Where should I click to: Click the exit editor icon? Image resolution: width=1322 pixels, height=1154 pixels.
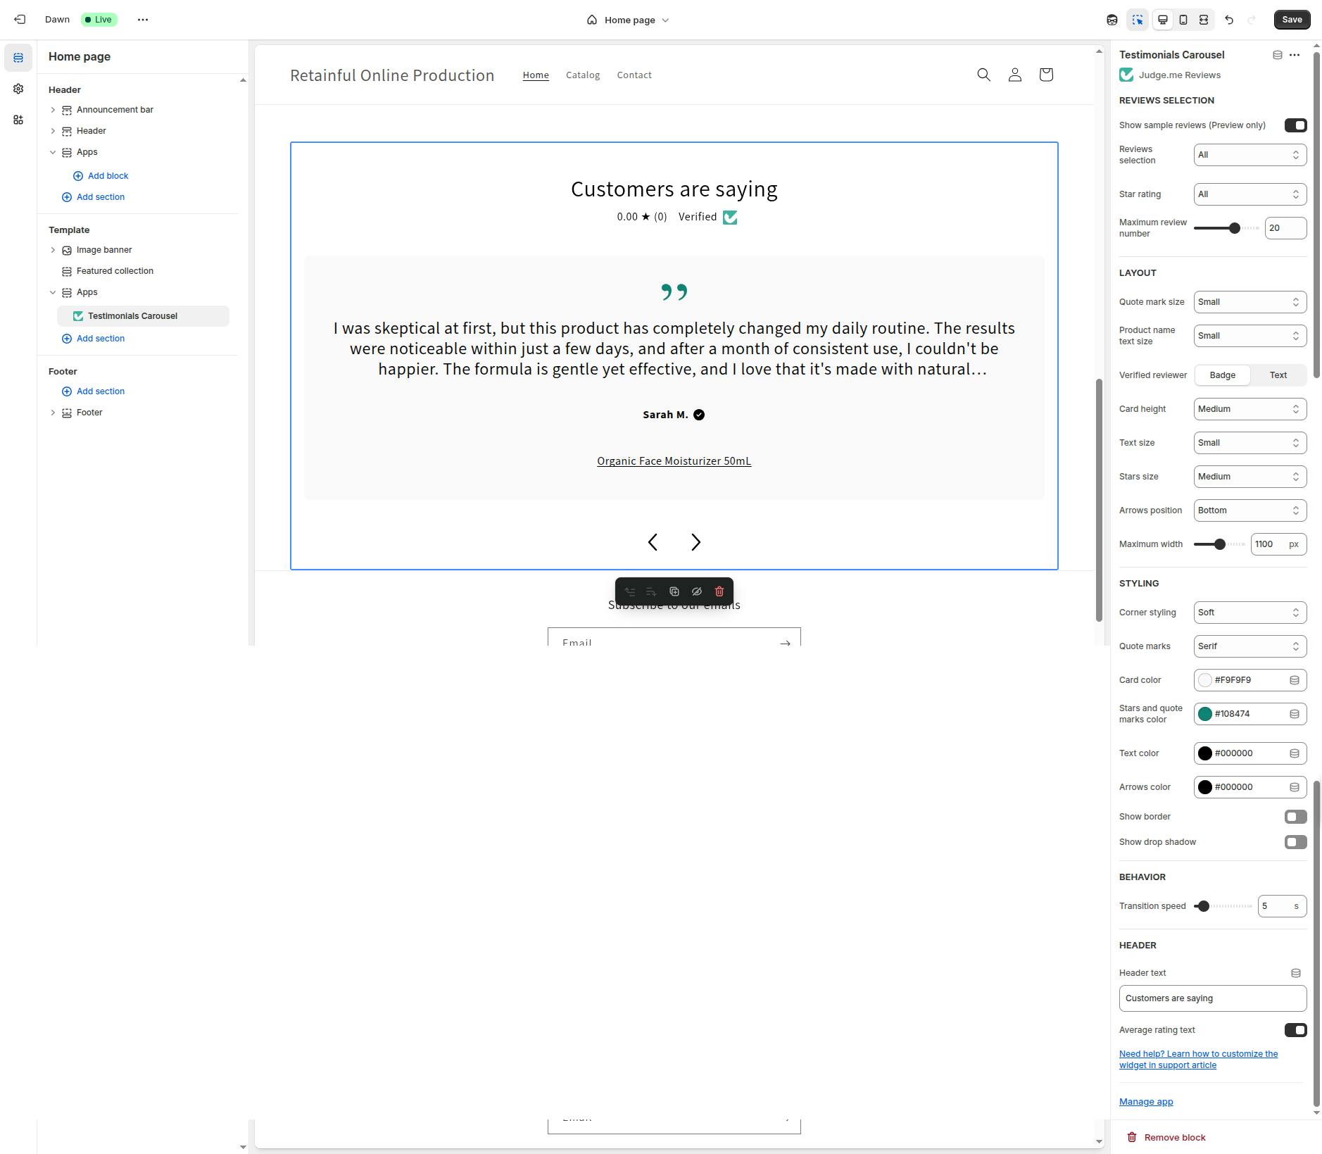[x=20, y=20]
